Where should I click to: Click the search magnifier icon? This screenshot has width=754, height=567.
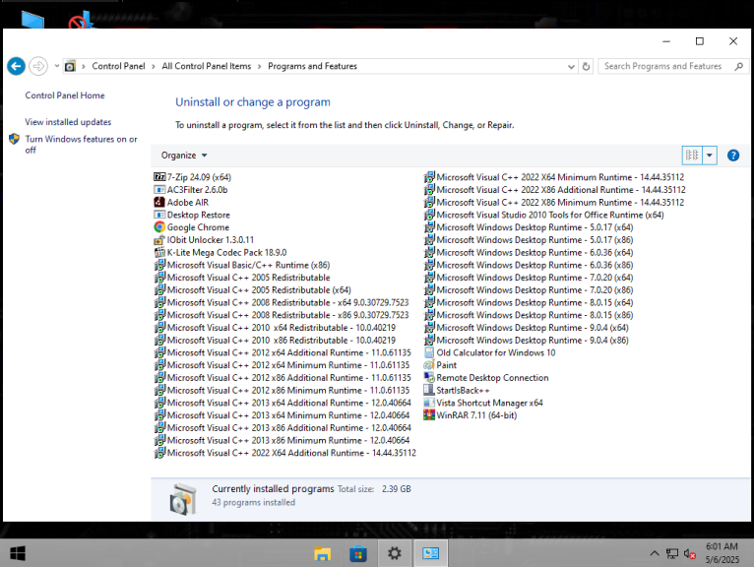click(x=738, y=66)
